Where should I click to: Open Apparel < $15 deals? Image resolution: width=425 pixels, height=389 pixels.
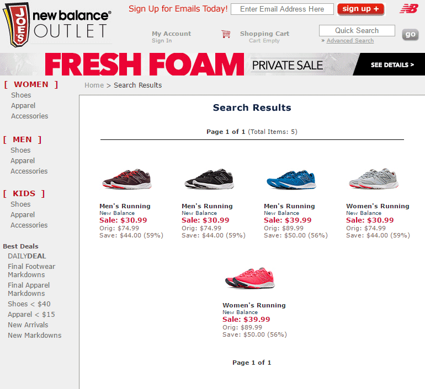click(31, 315)
